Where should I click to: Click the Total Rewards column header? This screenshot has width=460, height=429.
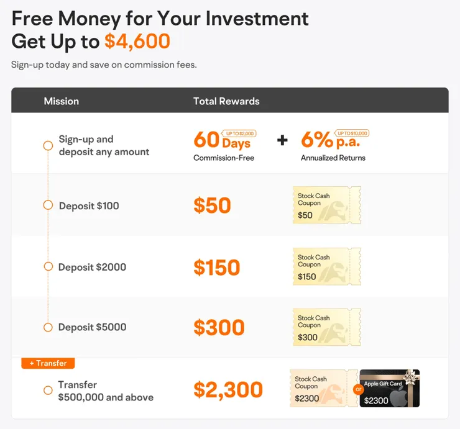(x=226, y=101)
